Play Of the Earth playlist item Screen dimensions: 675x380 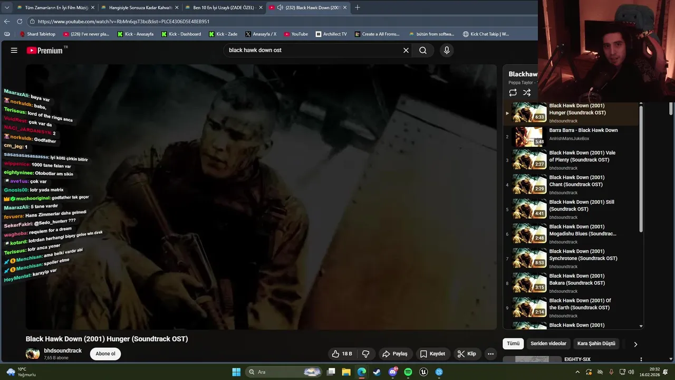[571, 308]
